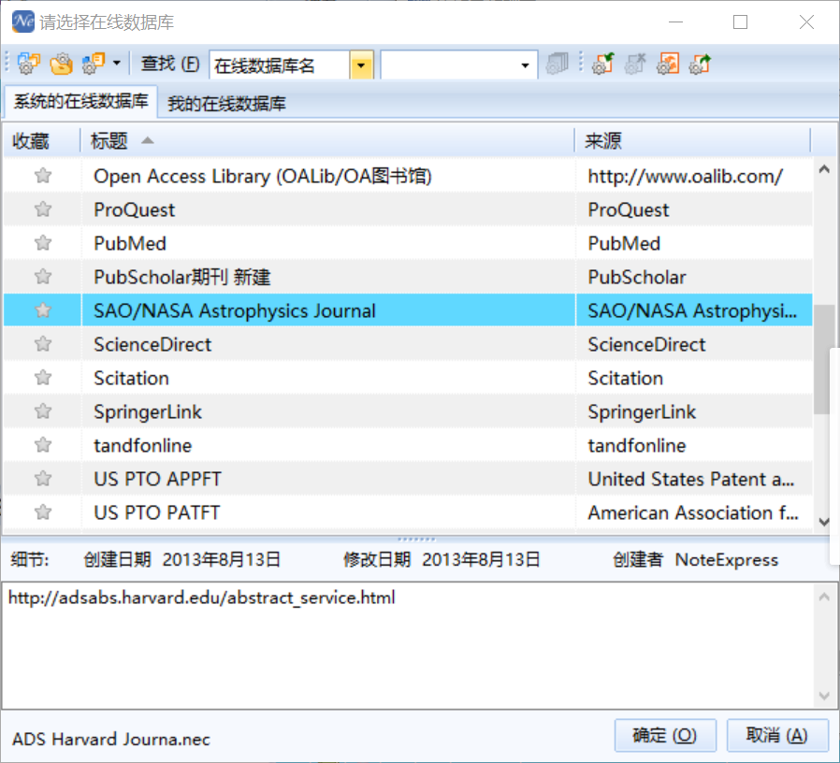Click details box scroll down arrow
Viewport: 840px width, 763px height.
824,696
